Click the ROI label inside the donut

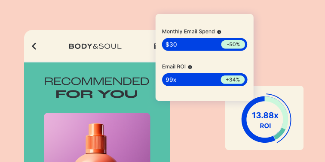(265, 126)
